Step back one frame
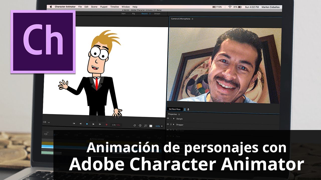 [81, 124]
